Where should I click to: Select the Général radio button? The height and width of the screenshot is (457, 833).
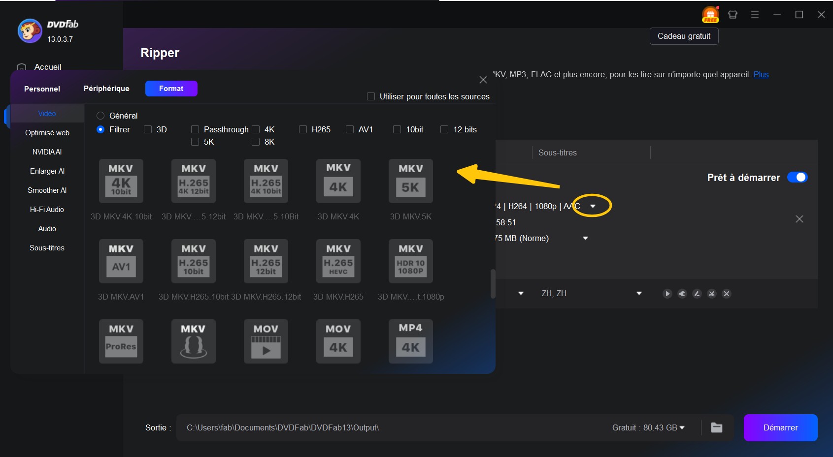[100, 116]
